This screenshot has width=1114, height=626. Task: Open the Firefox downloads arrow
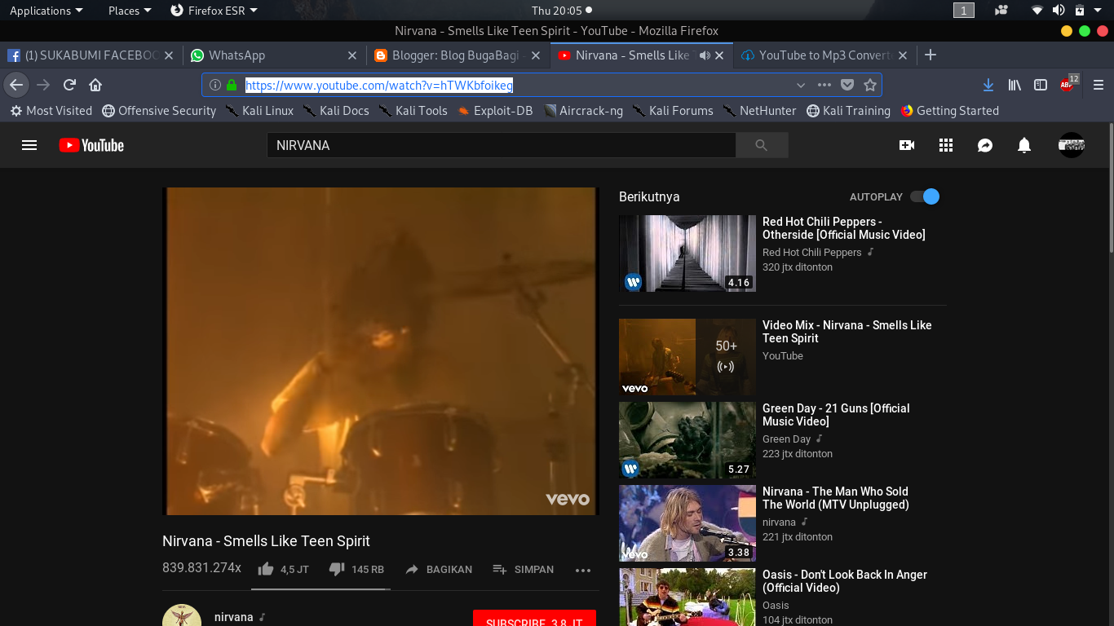tap(988, 85)
